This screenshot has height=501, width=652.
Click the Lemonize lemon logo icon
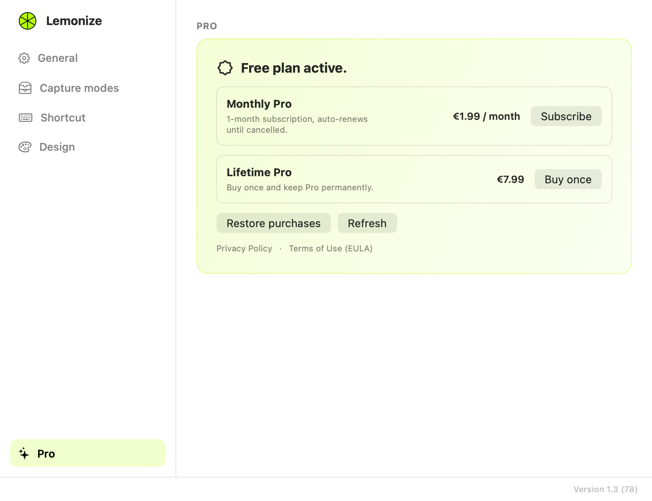28,21
